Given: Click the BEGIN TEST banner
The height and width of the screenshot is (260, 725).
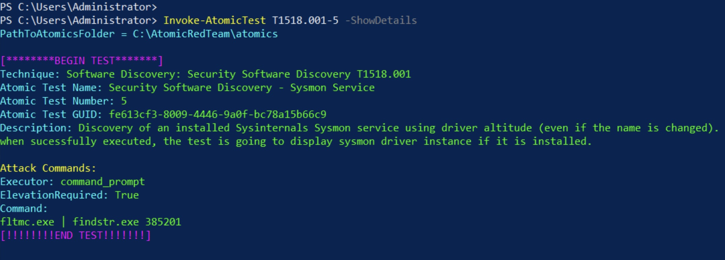Looking at the screenshot, I should 82,61.
